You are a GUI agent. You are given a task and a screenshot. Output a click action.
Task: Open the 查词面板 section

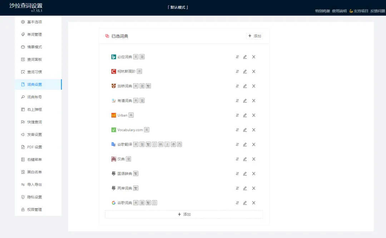pyautogui.click(x=38, y=59)
